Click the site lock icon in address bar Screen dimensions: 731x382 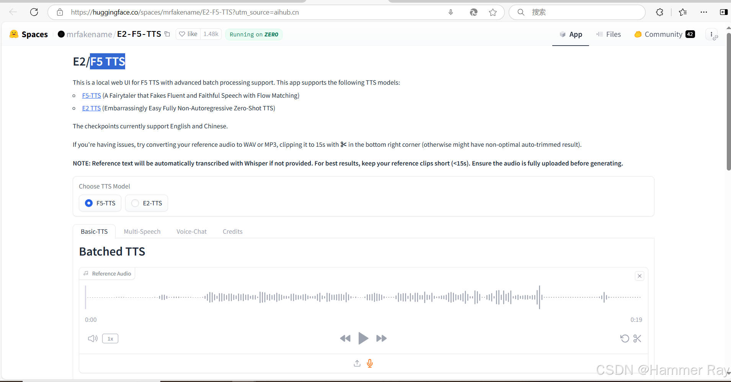click(x=60, y=12)
